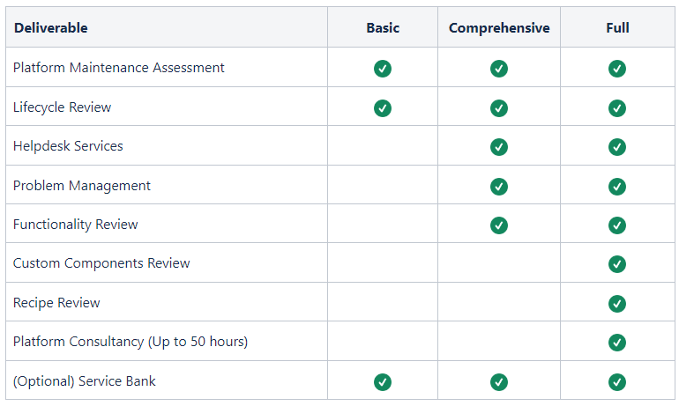
Task: Select the Recipe Review checkmark icon
Action: pos(616,304)
